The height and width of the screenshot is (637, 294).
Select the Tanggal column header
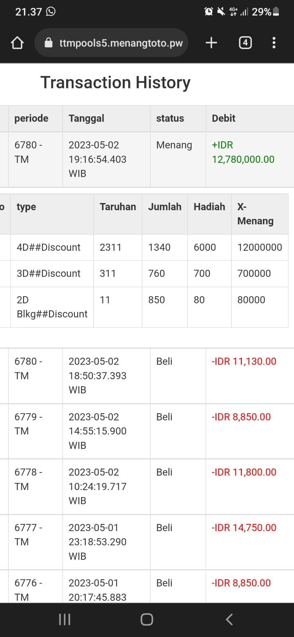[x=86, y=118]
